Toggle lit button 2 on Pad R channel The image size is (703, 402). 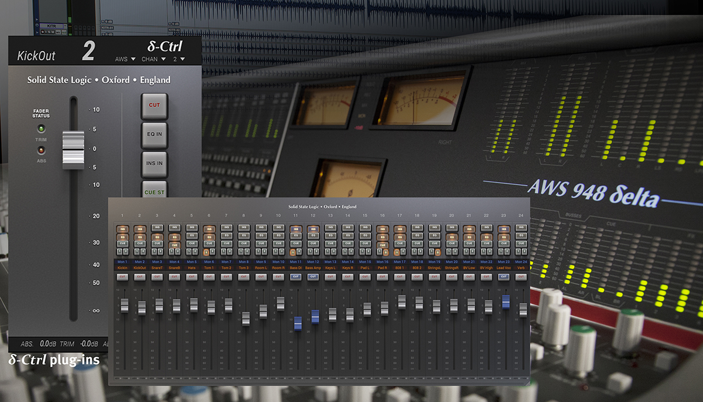[385, 253]
